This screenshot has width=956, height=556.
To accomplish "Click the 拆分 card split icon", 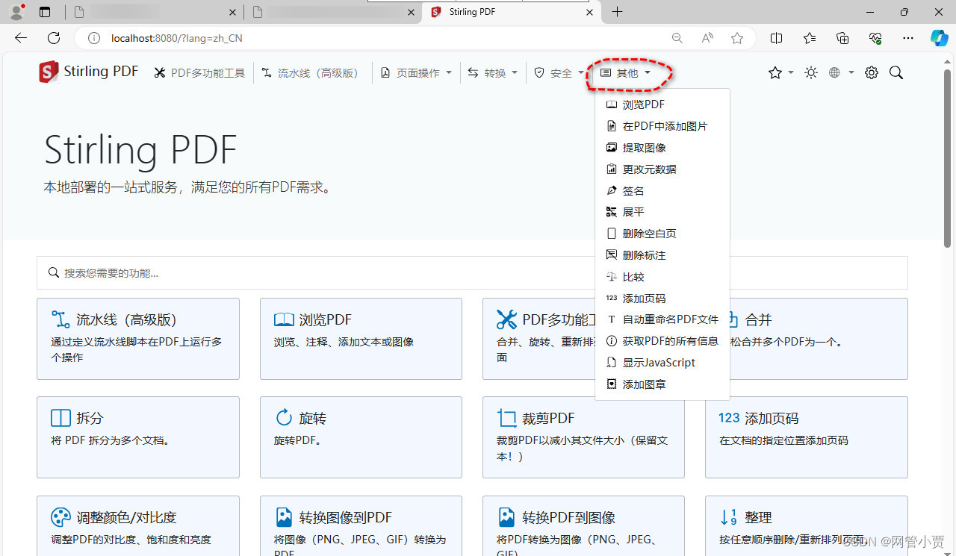I will (60, 417).
